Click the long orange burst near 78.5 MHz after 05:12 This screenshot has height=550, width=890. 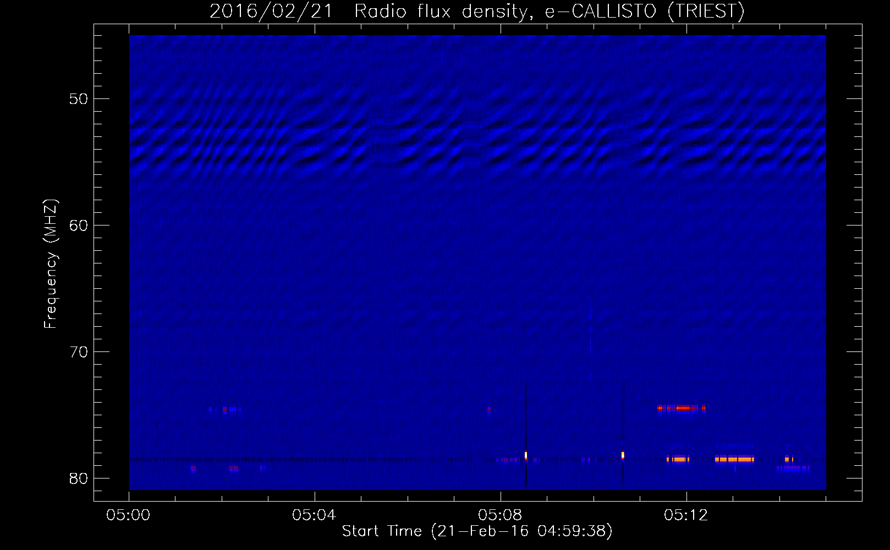(734, 459)
